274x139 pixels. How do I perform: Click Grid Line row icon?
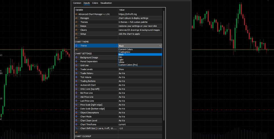tap(76, 65)
